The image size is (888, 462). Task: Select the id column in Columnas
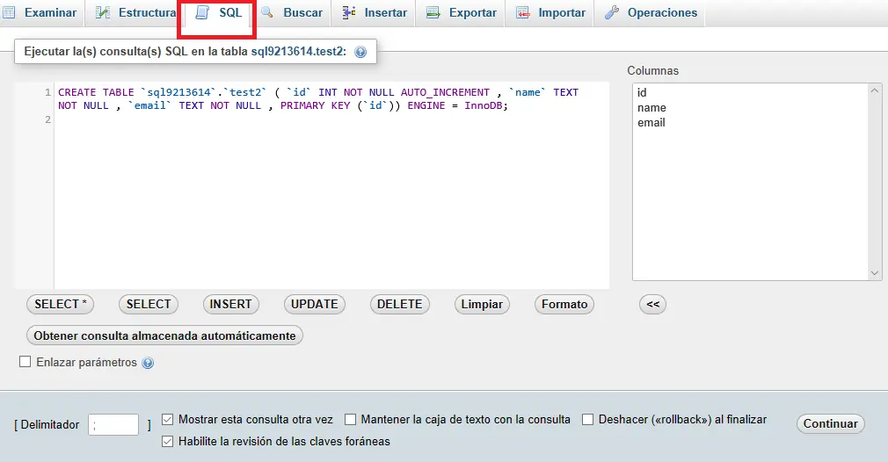click(642, 93)
